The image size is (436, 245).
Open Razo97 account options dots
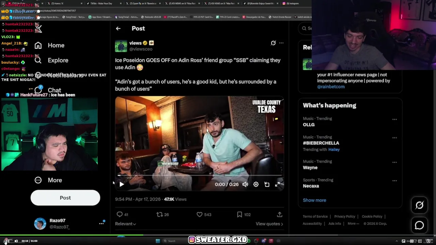point(101,224)
